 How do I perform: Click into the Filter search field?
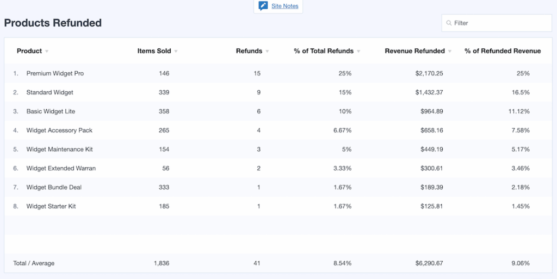coord(500,23)
